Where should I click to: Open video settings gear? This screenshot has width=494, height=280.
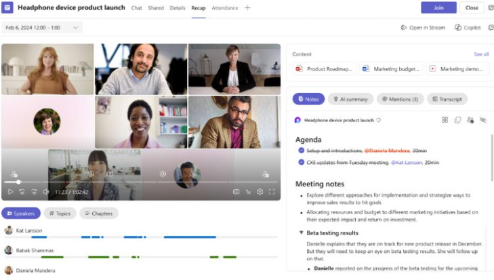260,192
